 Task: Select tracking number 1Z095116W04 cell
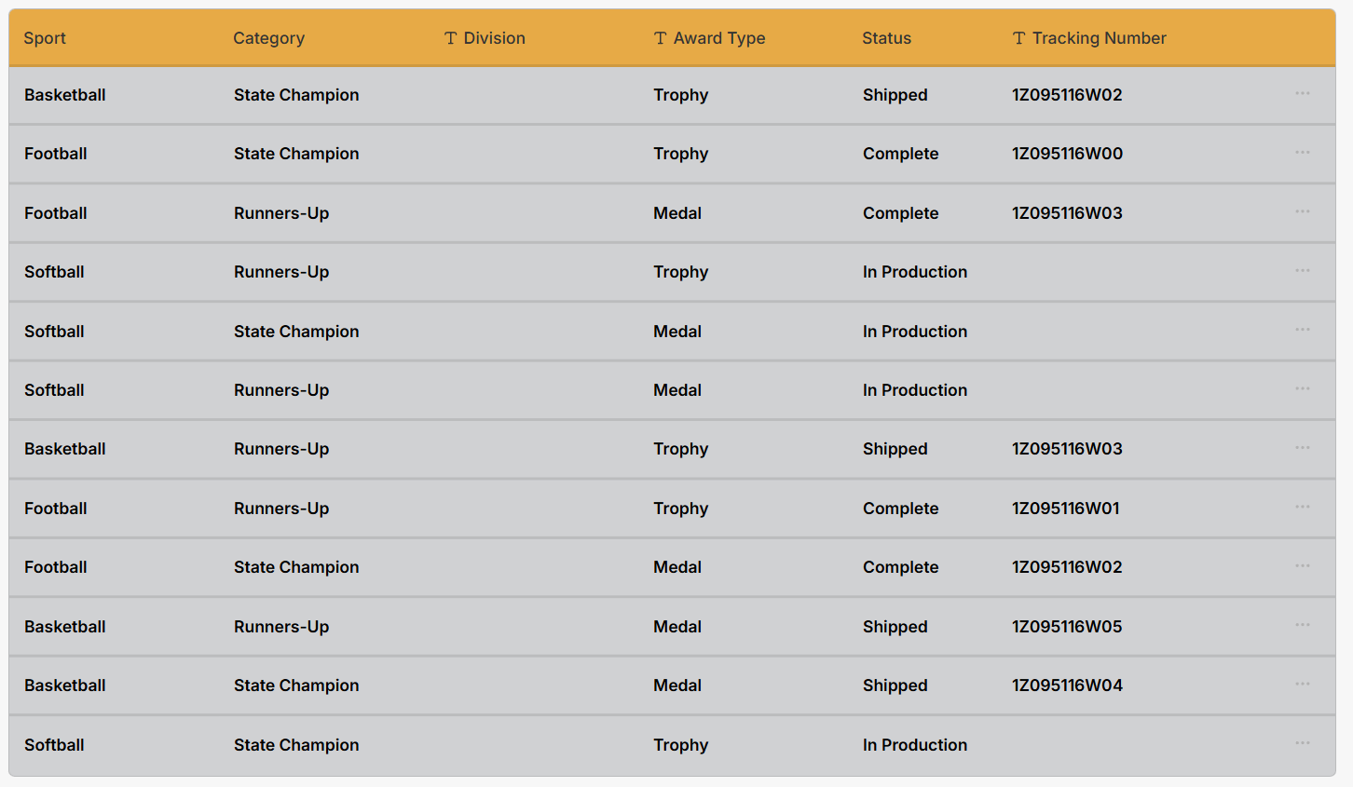point(1067,685)
